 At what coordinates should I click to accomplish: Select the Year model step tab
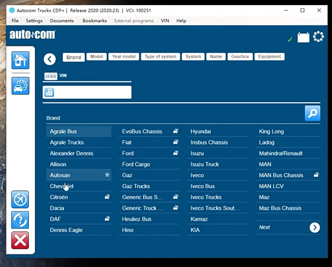coord(124,57)
